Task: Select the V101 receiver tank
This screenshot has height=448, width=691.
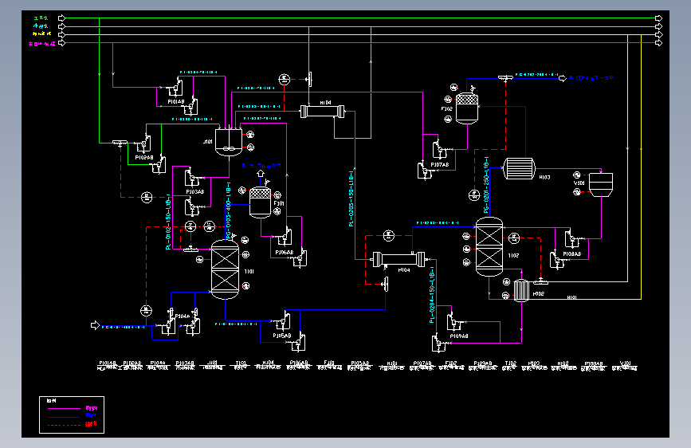Action: click(x=601, y=184)
